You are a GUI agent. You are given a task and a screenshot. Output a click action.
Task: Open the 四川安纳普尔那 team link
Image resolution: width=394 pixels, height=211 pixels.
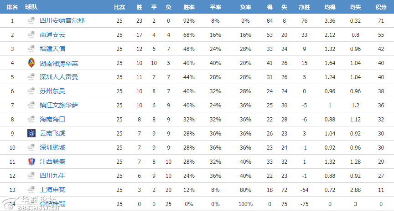62,20
